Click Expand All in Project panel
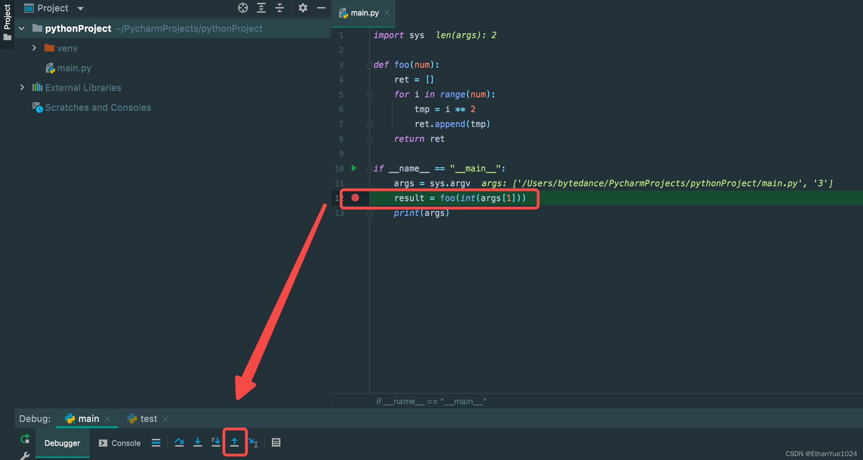Image resolution: width=863 pixels, height=460 pixels. click(x=261, y=8)
